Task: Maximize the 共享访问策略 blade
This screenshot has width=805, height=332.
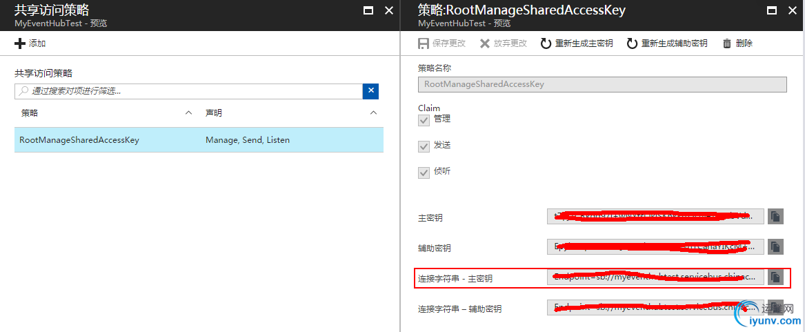Action: [x=368, y=10]
